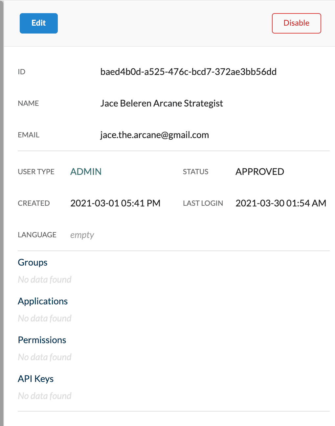Open the API Keys section heading
Image resolution: width=335 pixels, height=426 pixels.
(36, 379)
